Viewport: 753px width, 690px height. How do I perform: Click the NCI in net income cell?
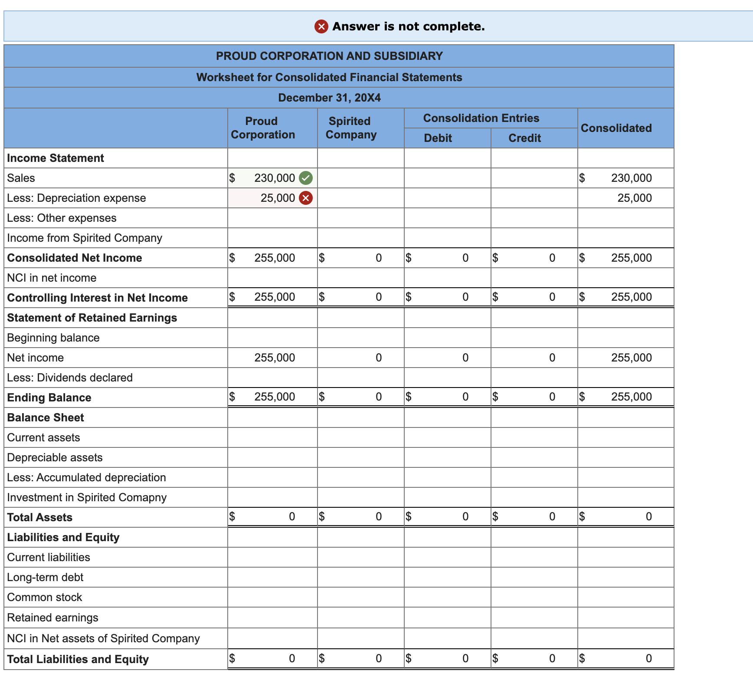[271, 277]
